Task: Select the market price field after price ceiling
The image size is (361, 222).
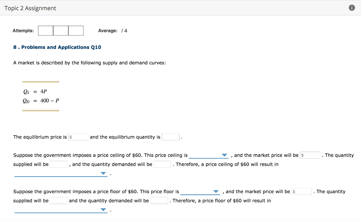Action: coord(310,155)
